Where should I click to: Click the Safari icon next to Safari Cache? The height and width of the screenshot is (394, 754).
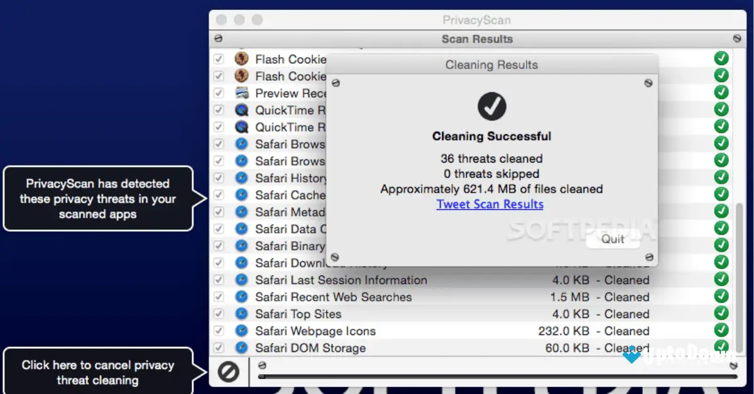point(242,195)
